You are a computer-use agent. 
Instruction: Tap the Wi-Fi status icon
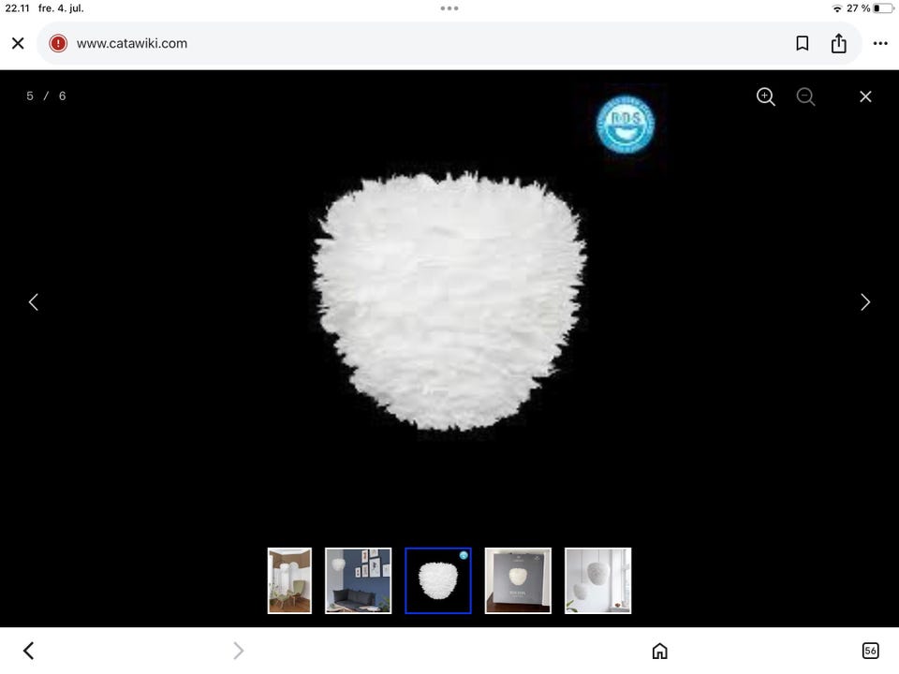(836, 8)
